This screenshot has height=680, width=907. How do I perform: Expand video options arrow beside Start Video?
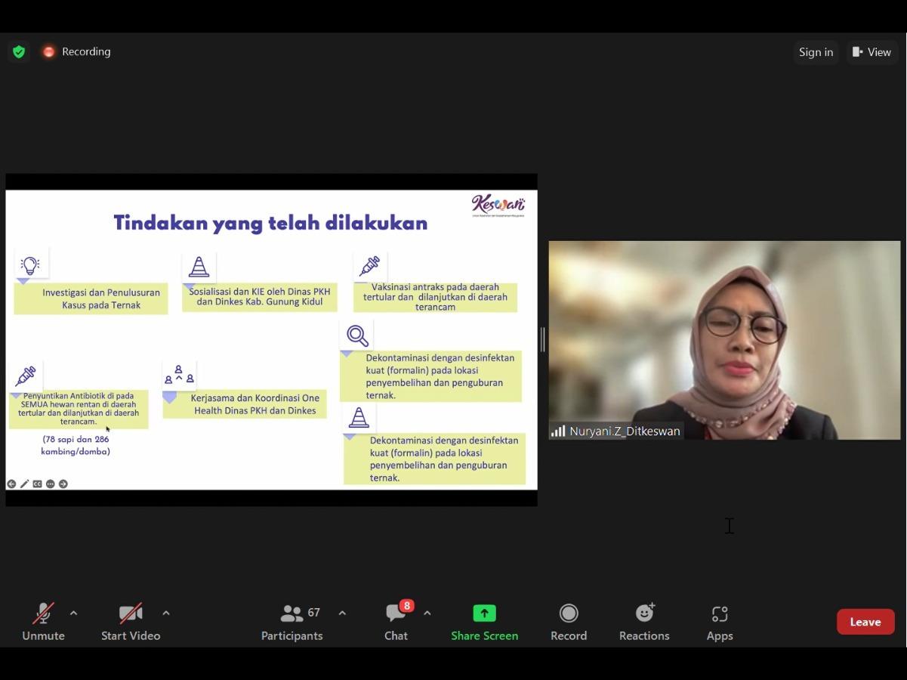(166, 613)
